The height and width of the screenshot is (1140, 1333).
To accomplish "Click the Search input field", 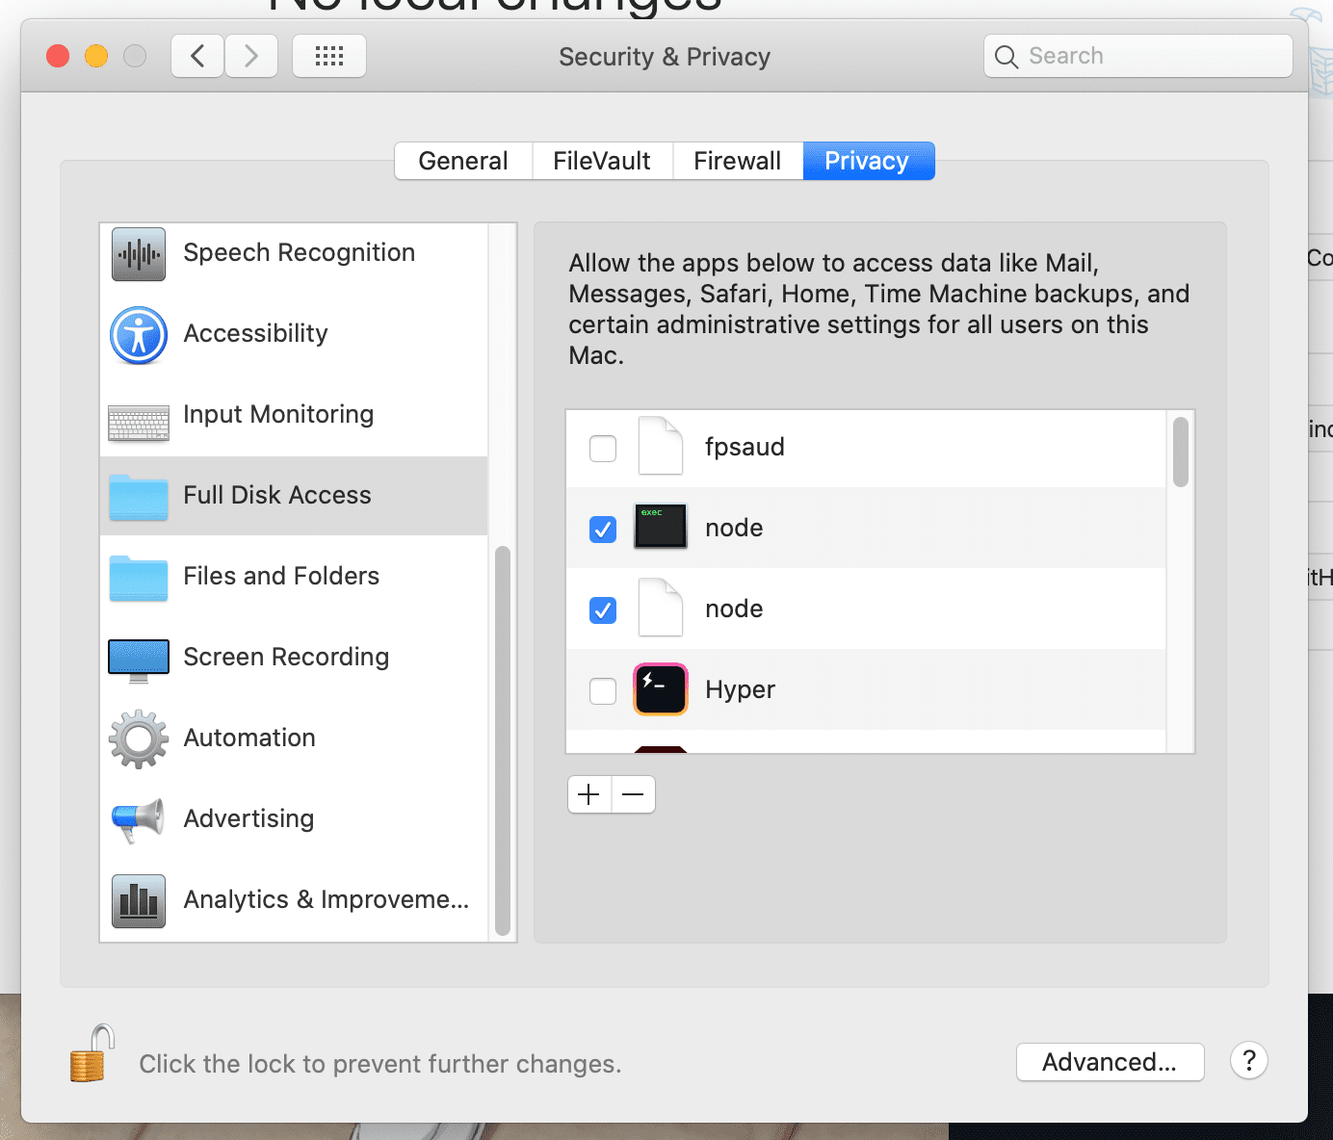I will [1138, 56].
